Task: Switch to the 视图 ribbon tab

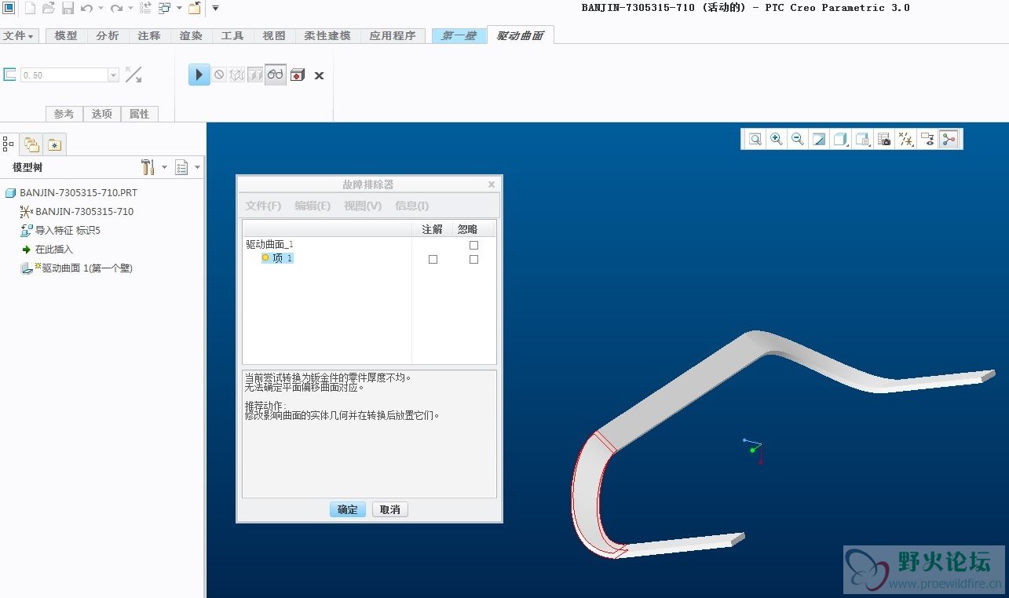Action: (274, 36)
